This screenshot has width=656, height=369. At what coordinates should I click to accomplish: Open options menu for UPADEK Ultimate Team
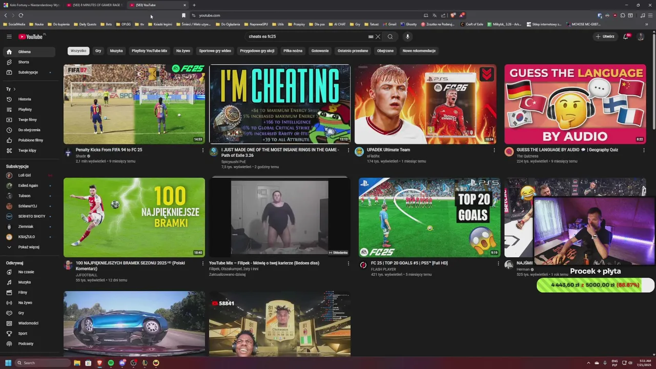[x=494, y=150]
